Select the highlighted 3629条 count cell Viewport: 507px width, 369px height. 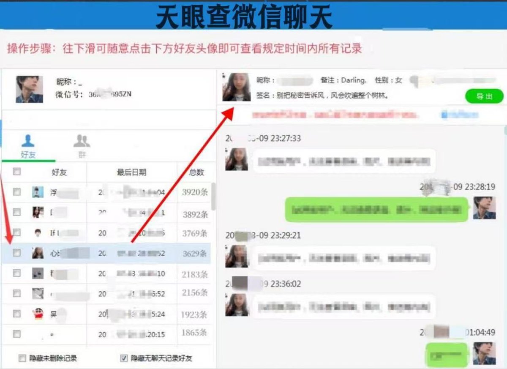[x=195, y=254]
